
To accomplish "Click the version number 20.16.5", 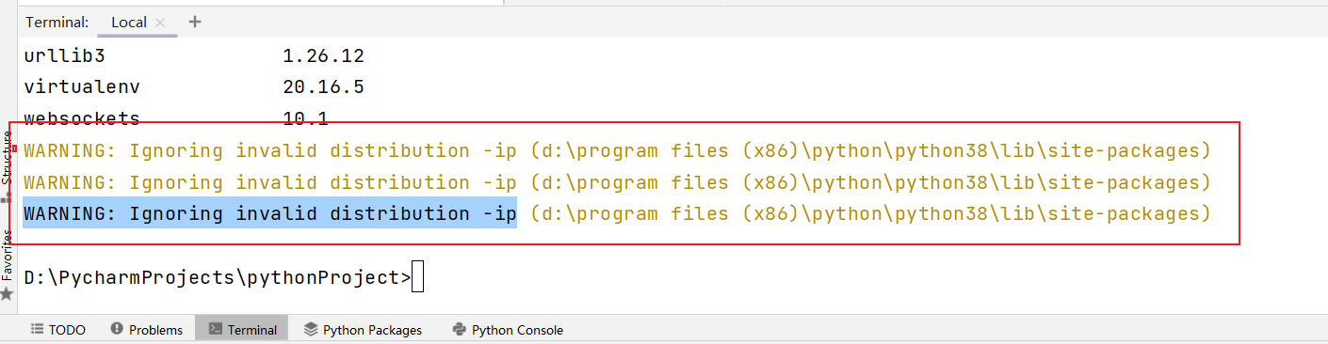I will pos(324,87).
